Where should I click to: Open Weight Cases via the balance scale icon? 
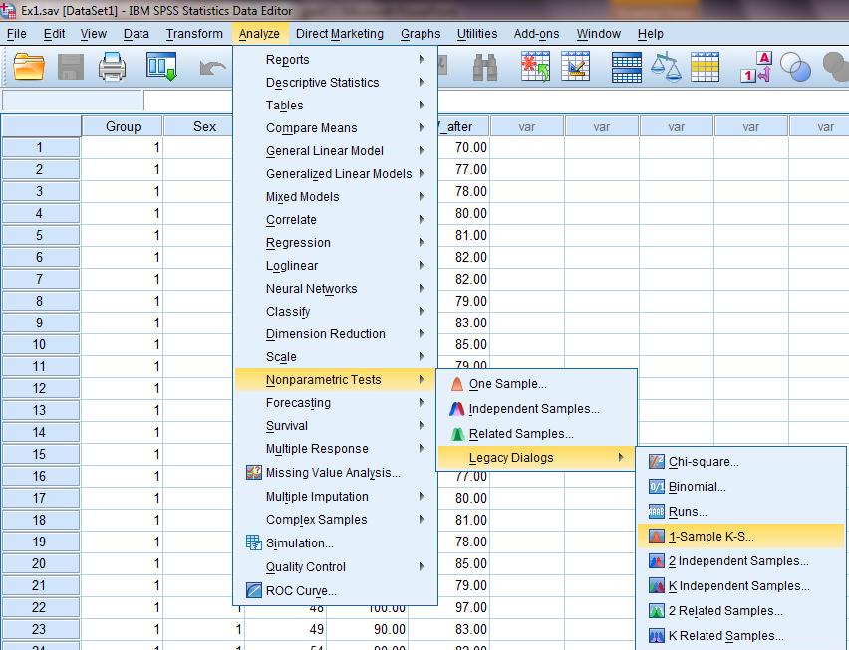666,67
